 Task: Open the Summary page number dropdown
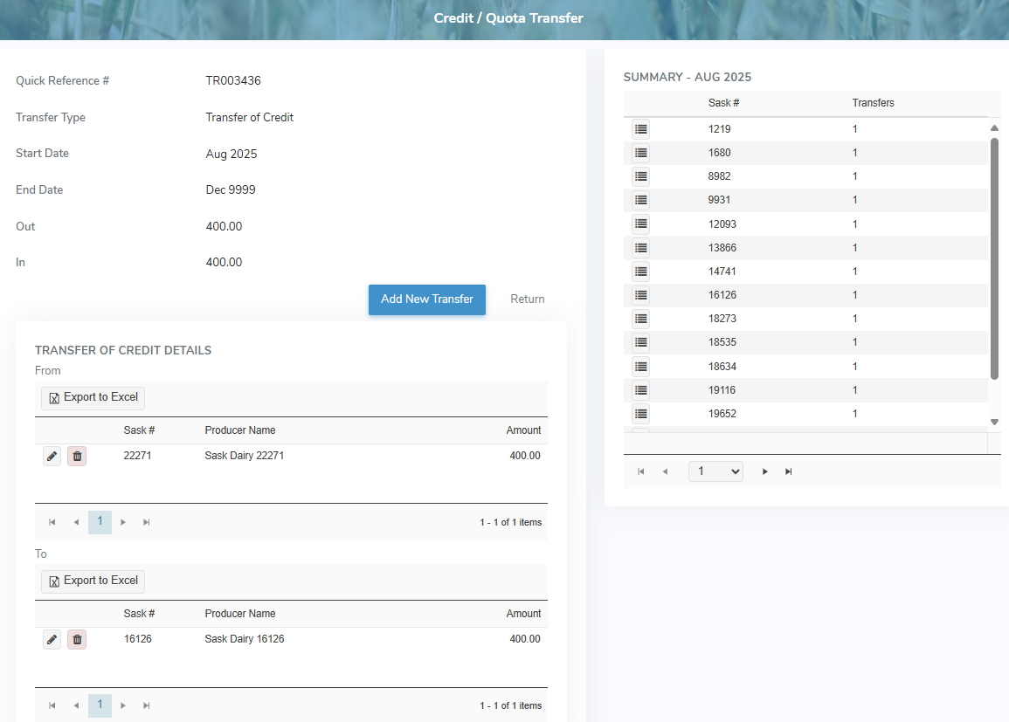coord(715,471)
